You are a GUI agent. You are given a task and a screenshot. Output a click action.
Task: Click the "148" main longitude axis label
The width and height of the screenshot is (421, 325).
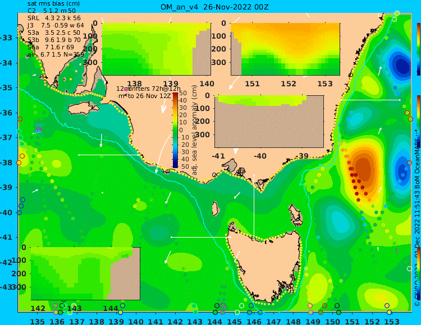[x=293, y=321]
